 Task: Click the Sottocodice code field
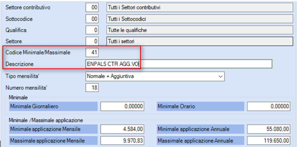pos(92,19)
